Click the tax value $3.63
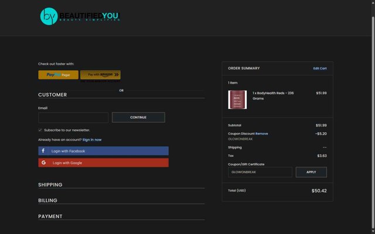Viewport: 375px width, 234px height. tap(322, 156)
